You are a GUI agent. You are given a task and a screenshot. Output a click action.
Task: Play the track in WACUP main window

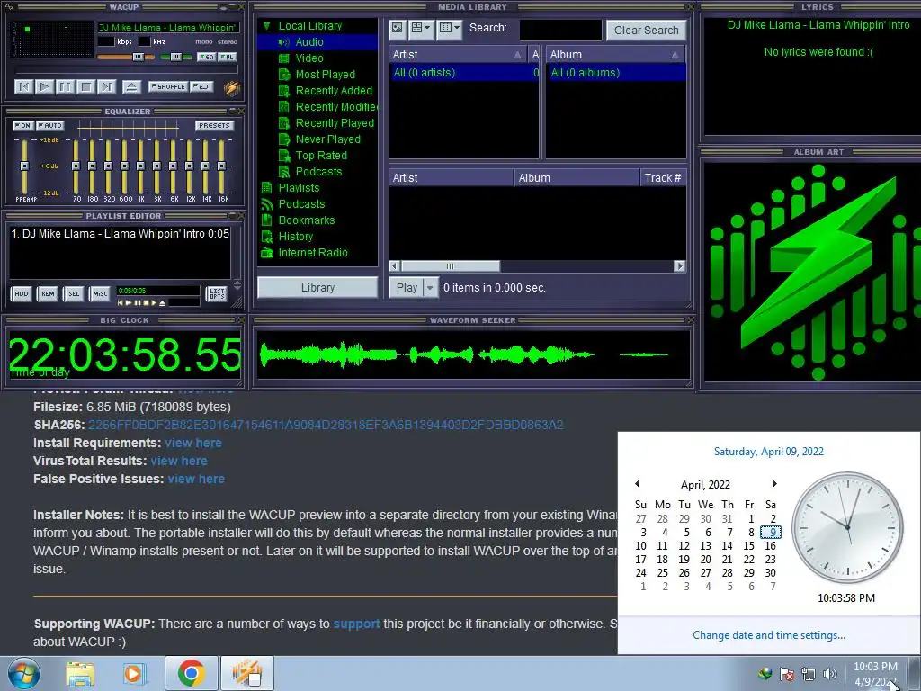pyautogui.click(x=45, y=87)
